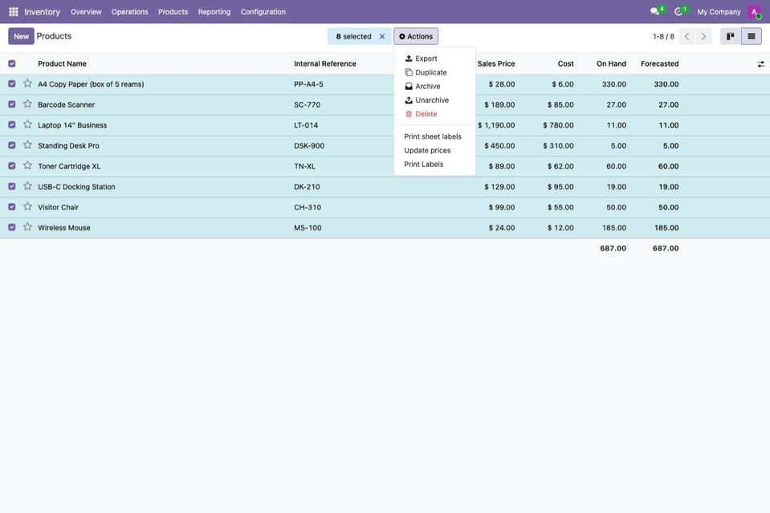Image resolution: width=770 pixels, height=513 pixels.
Task: Favorite the A4 Copy Paper product
Action: (x=27, y=83)
